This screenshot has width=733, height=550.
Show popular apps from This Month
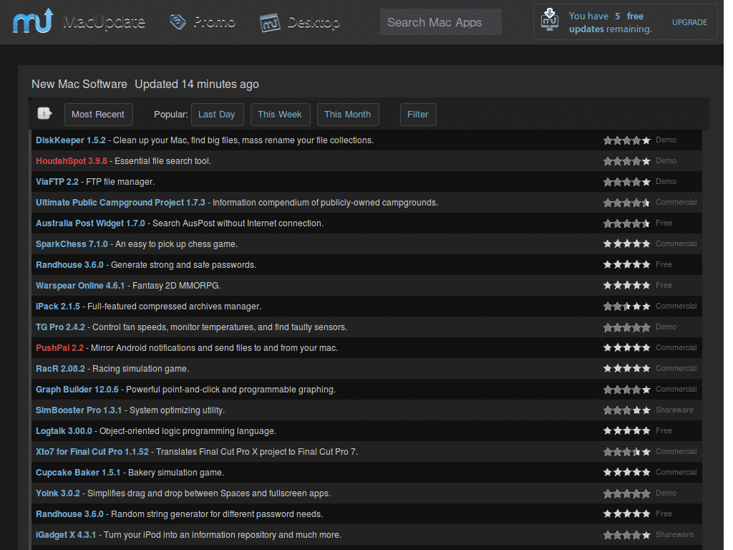click(348, 115)
